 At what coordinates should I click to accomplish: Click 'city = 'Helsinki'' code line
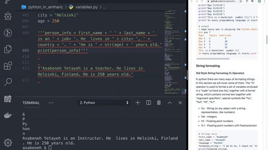pyautogui.click(x=58, y=15)
